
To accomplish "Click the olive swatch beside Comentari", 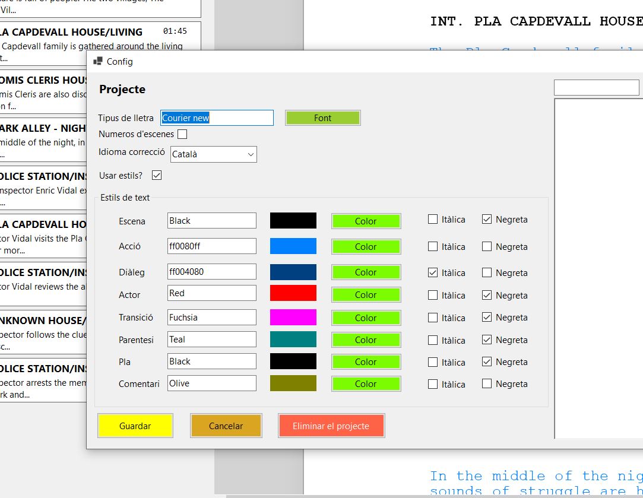I will [293, 383].
